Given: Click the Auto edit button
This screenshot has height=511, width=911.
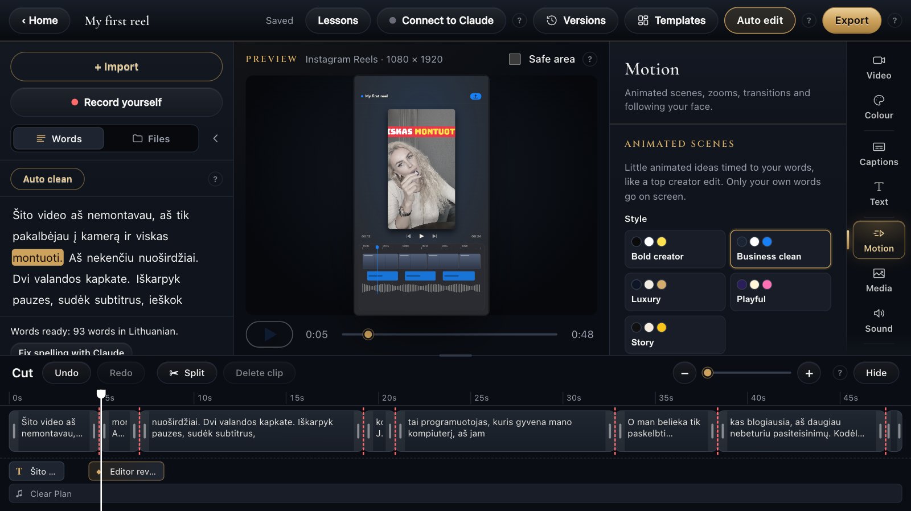Looking at the screenshot, I should pyautogui.click(x=760, y=20).
